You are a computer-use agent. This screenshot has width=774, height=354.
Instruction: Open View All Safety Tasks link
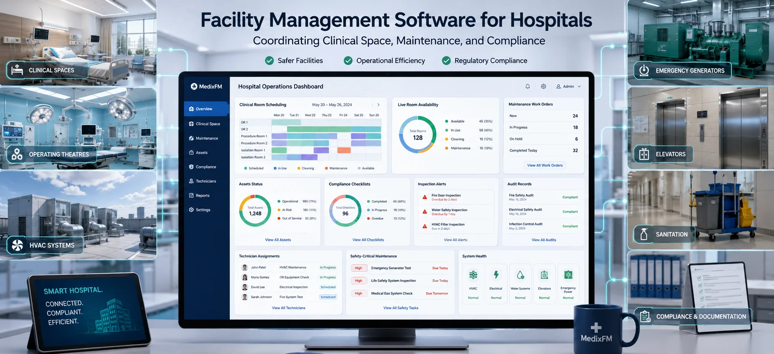401,308
